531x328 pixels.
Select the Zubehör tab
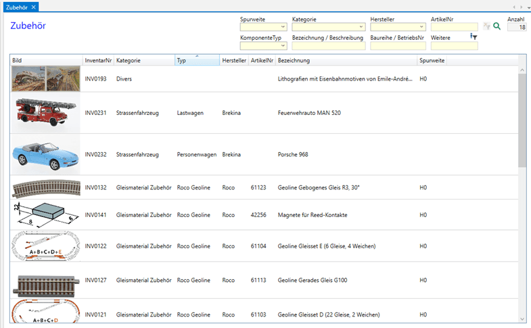coord(16,7)
